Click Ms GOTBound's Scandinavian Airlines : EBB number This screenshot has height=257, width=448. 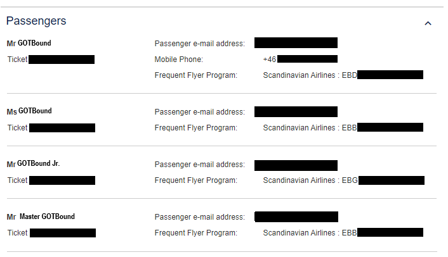(343, 128)
